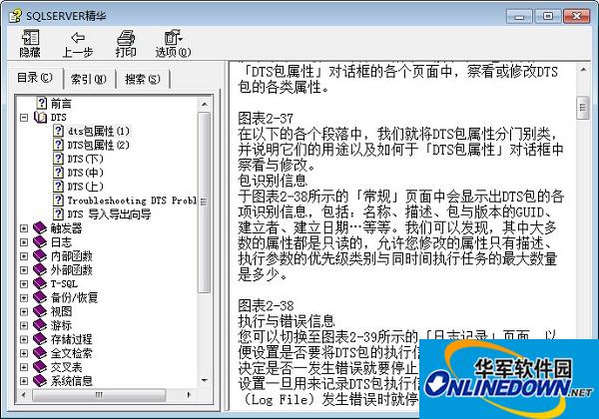
Task: Open the DTS 导入导出向导 topic
Action: coord(109,213)
